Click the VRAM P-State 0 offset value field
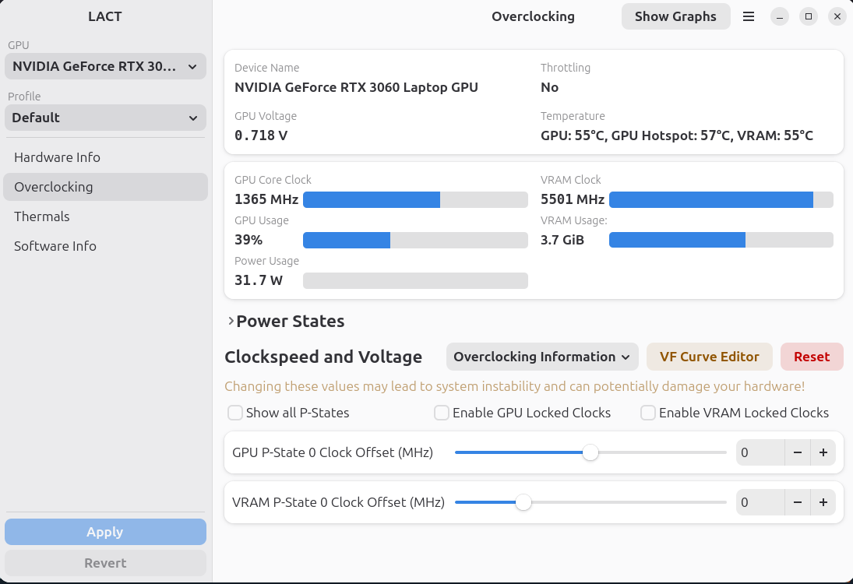Screen dimensions: 853x584 (x=760, y=502)
